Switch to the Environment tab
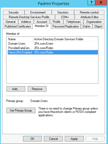108x144 pixels. pyautogui.click(x=38, y=12)
